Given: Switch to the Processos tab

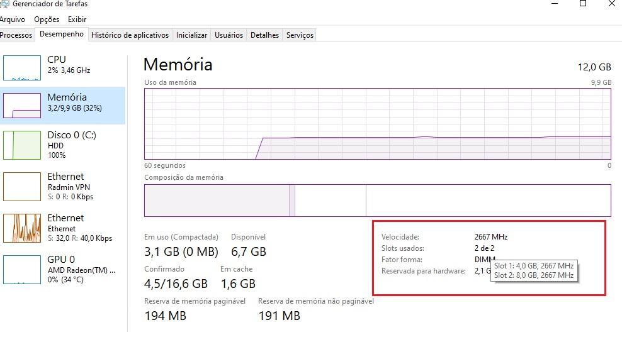Looking at the screenshot, I should 16,35.
